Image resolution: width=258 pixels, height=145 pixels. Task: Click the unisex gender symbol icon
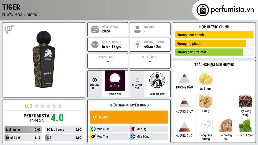click(9, 29)
